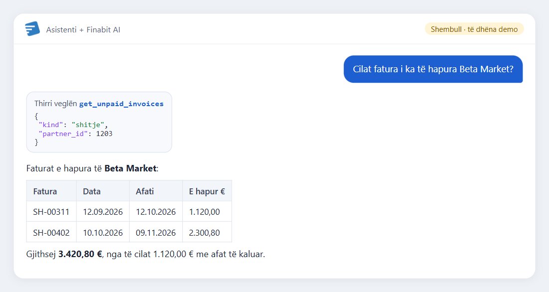The width and height of the screenshot is (549, 292).
Task: Click the "partner_id": 1203 JSON line
Action: tap(75, 134)
